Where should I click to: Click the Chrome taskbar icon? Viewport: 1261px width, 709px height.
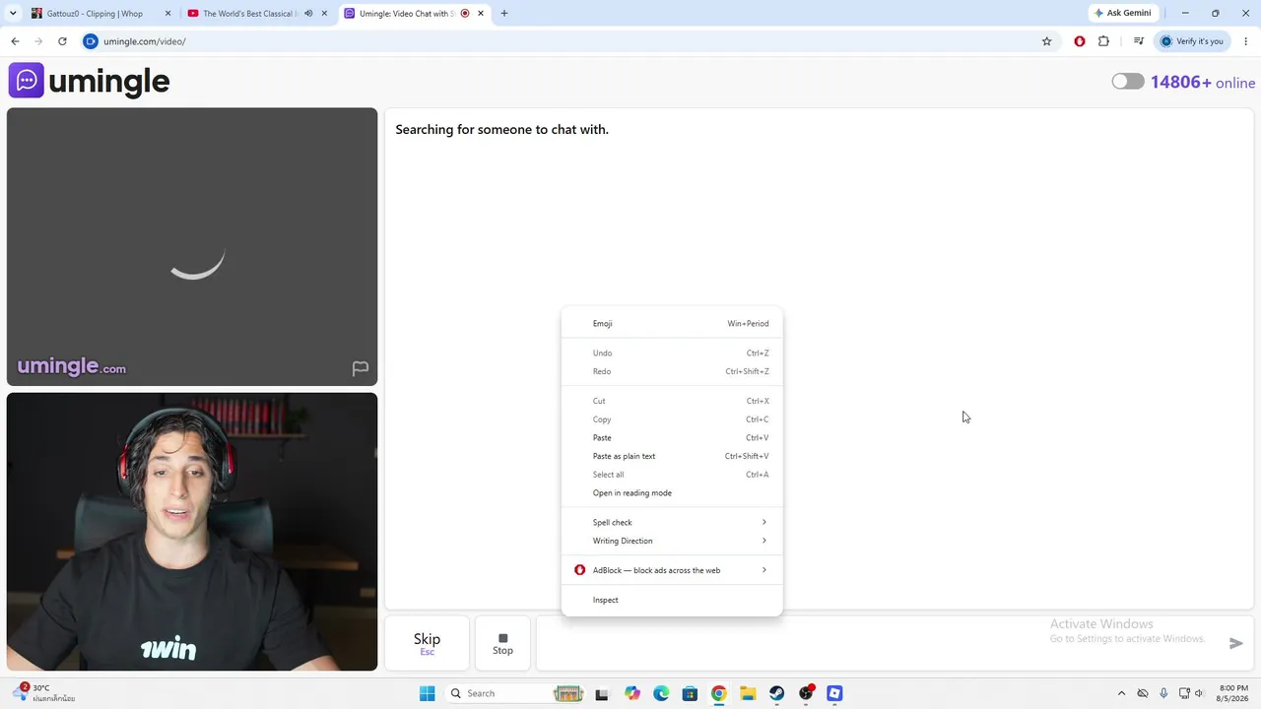point(719,693)
